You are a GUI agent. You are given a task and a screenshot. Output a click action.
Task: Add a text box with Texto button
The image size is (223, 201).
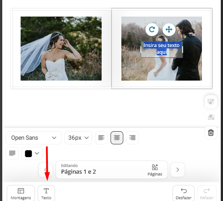pos(46,193)
